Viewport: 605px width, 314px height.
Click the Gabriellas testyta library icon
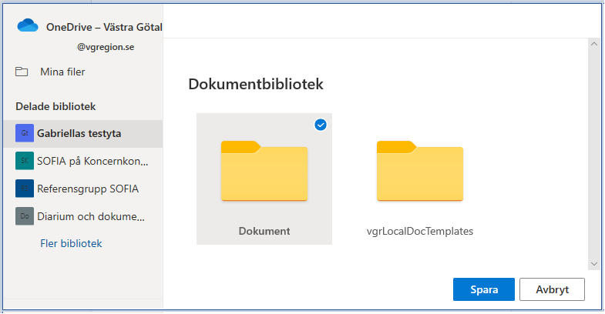[25, 134]
